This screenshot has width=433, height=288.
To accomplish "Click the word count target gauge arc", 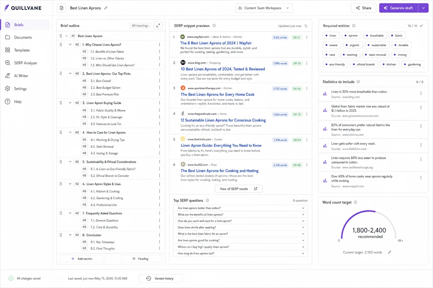I will tap(369, 224).
